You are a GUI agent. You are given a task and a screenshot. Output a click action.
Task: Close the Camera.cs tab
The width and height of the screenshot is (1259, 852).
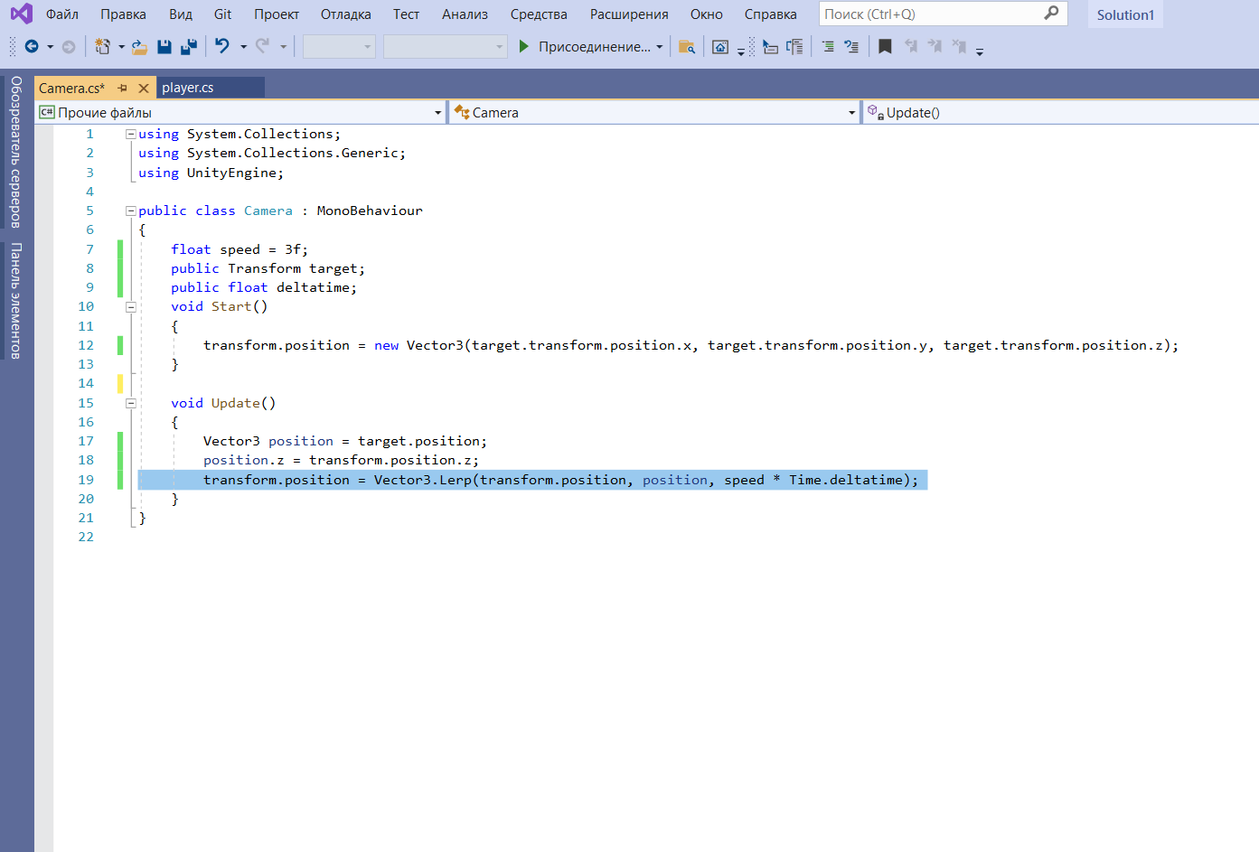144,88
